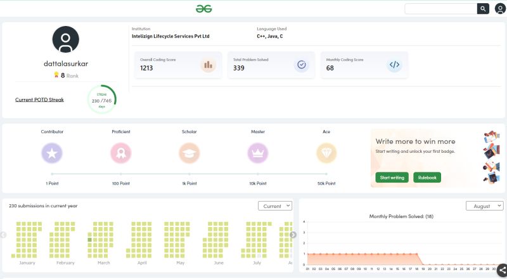The image size is (507, 279).
Task: Click the GeeksforGeeks logo in header
Action: pos(203,8)
